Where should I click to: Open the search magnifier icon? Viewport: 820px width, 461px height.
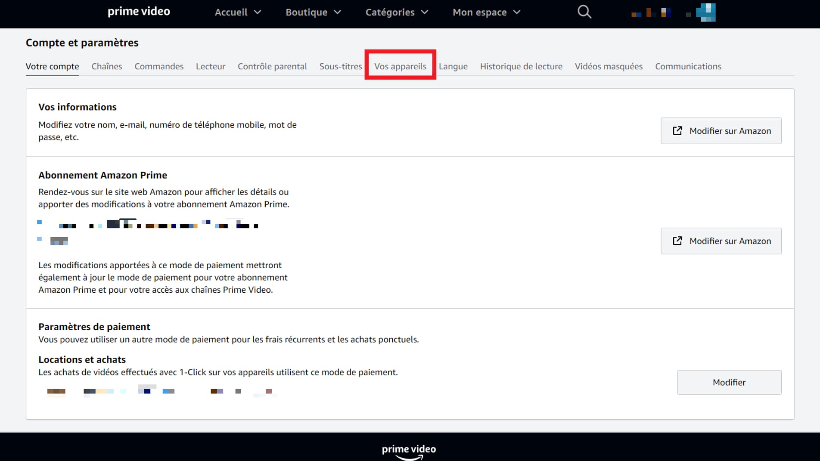pos(584,12)
